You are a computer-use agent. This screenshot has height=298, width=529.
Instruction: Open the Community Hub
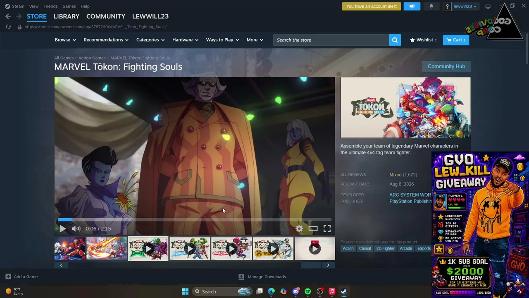[x=446, y=66]
